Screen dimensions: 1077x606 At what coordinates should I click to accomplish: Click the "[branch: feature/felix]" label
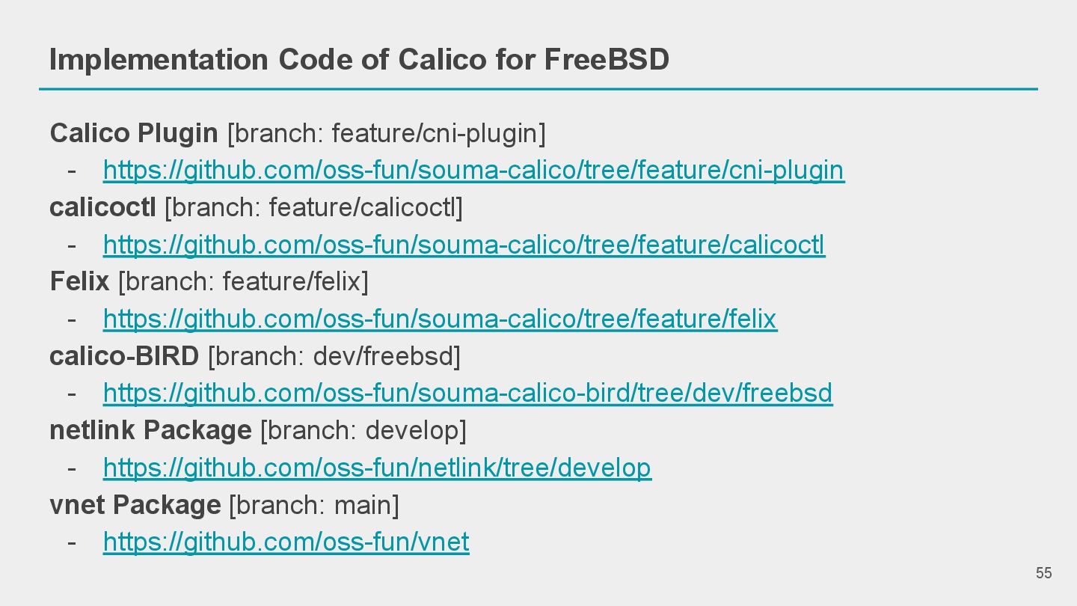[x=243, y=282]
